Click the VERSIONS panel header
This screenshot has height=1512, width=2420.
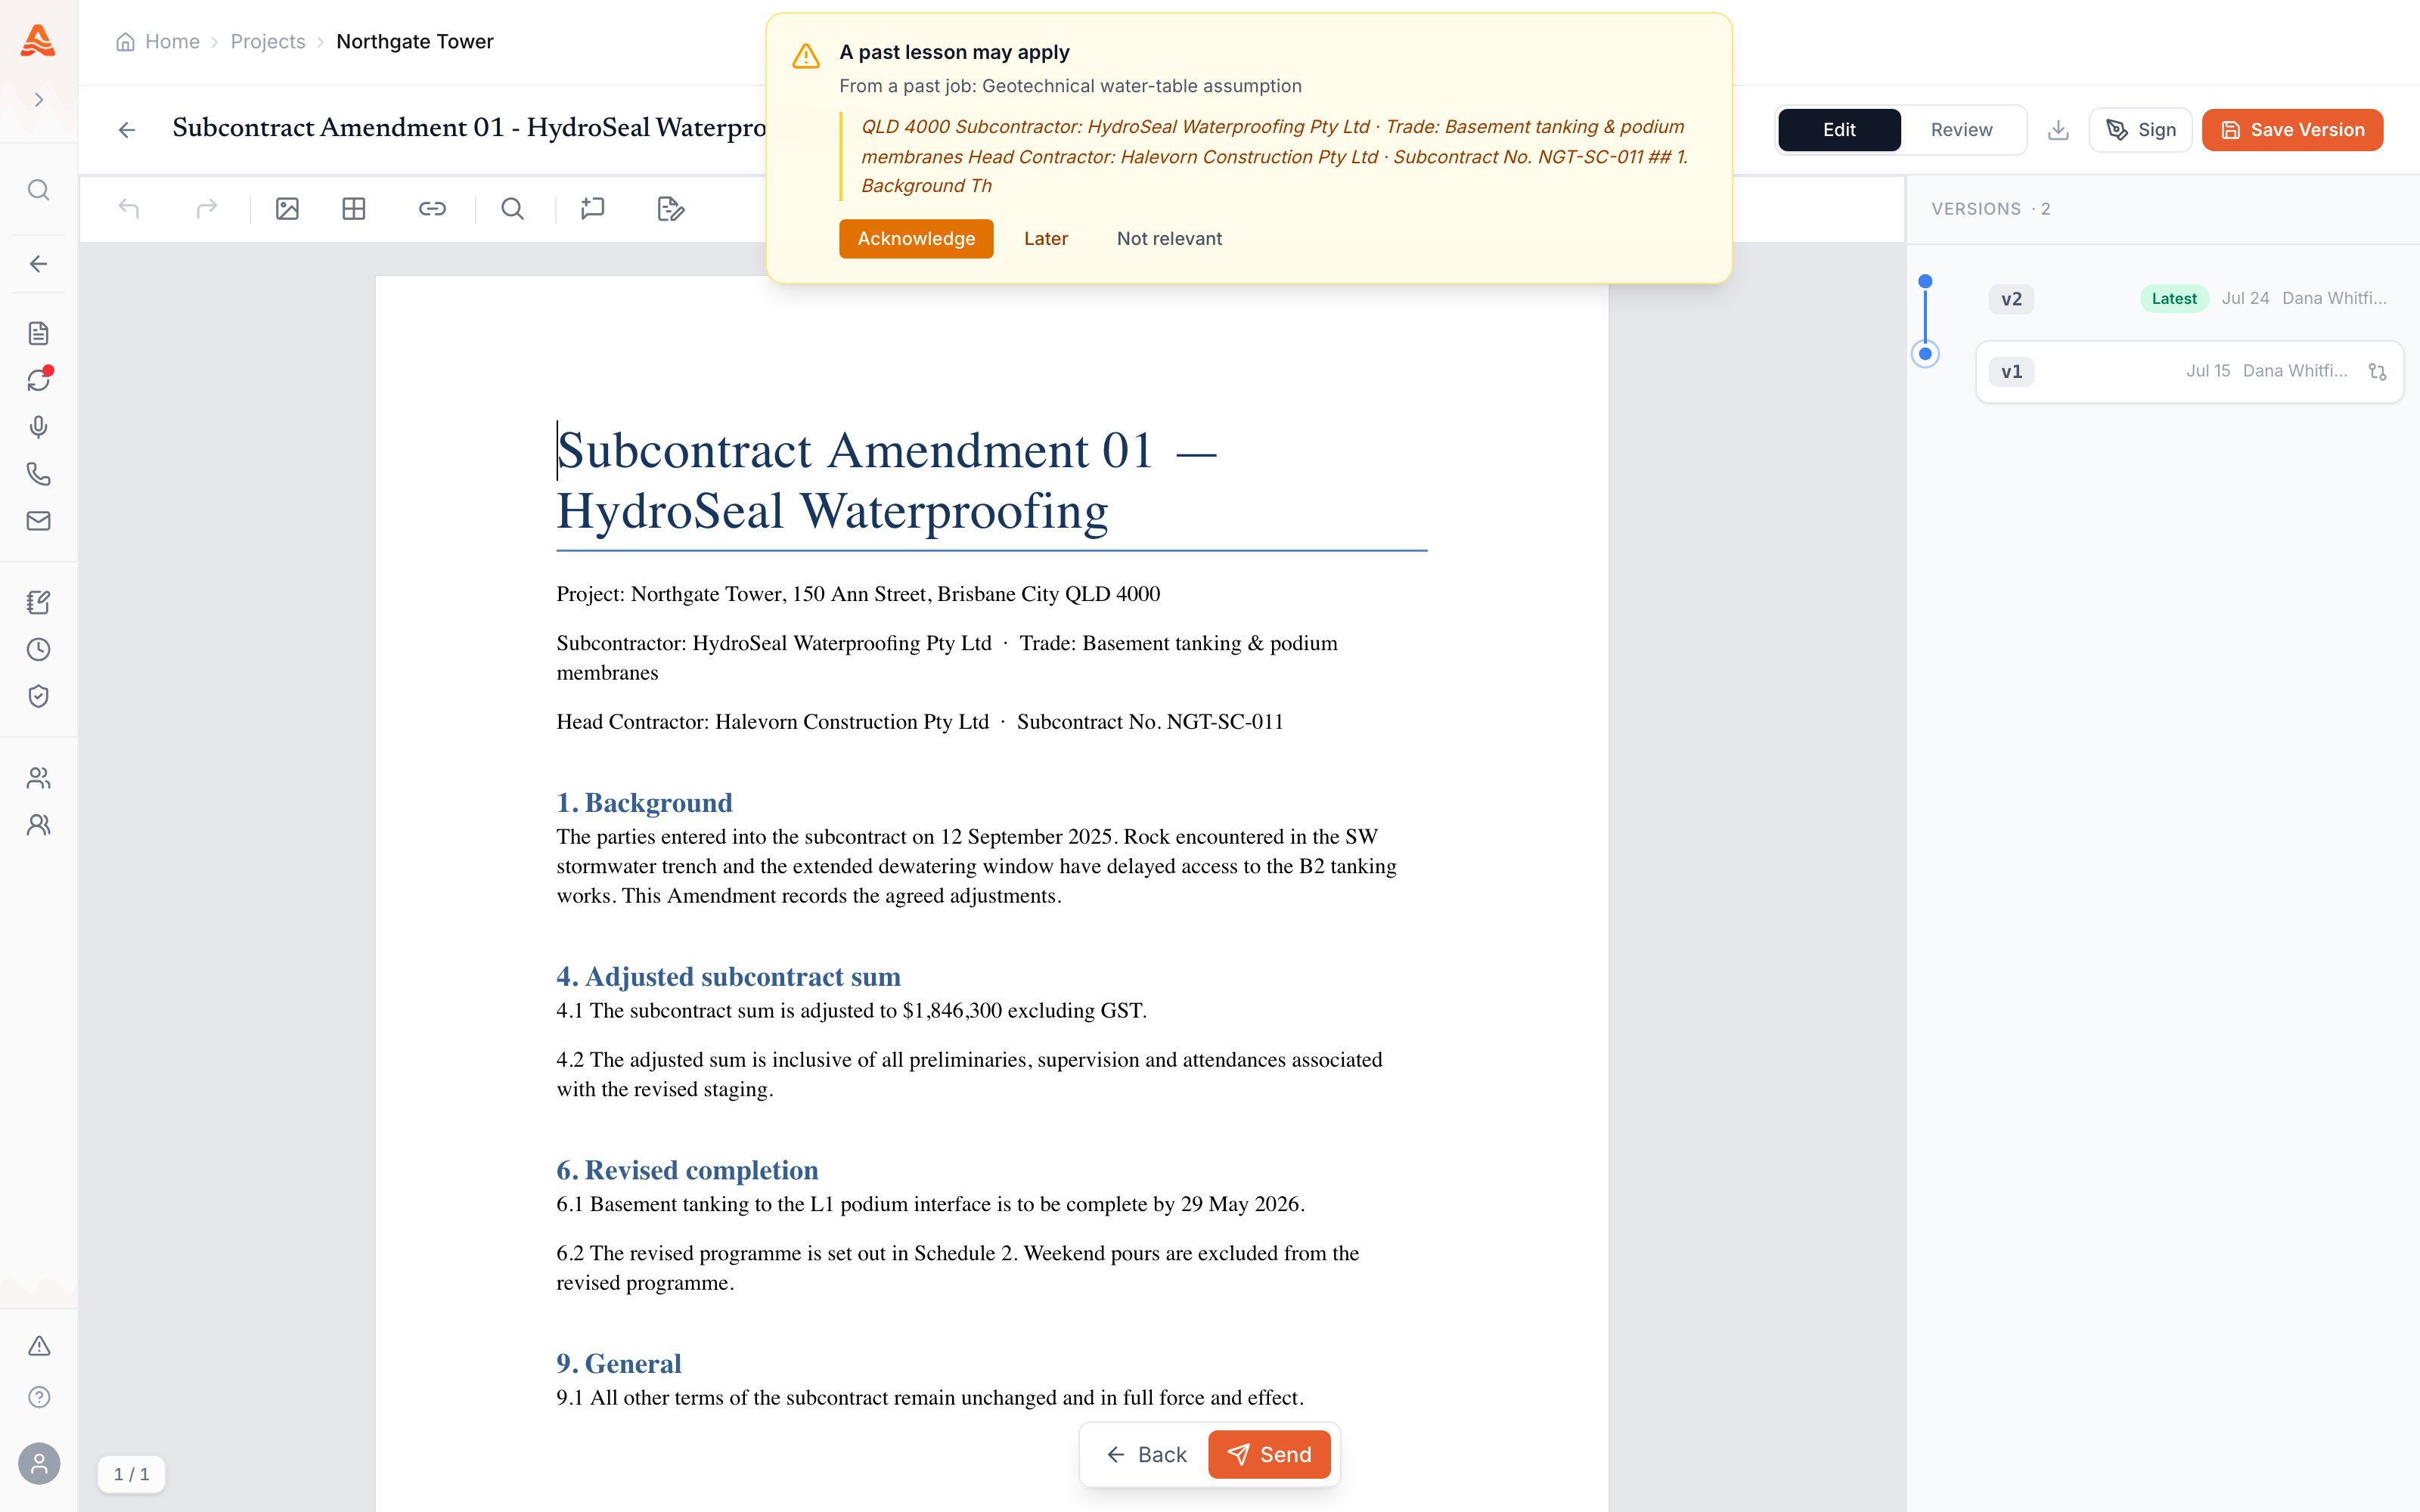[1990, 209]
